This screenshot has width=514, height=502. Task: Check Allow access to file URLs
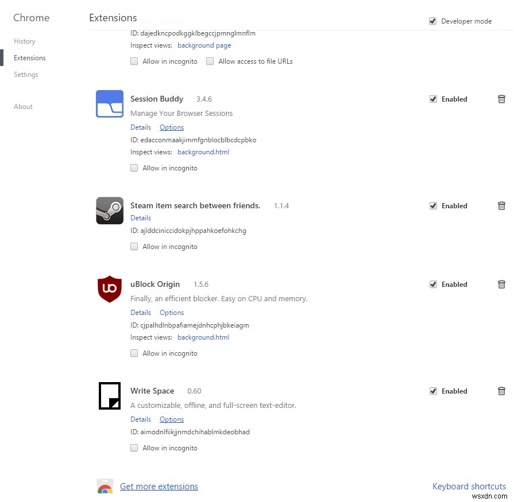(x=210, y=61)
